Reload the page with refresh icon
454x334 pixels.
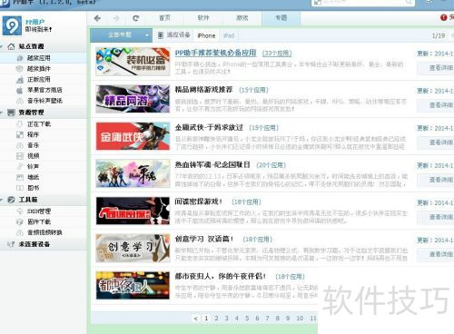tap(135, 18)
